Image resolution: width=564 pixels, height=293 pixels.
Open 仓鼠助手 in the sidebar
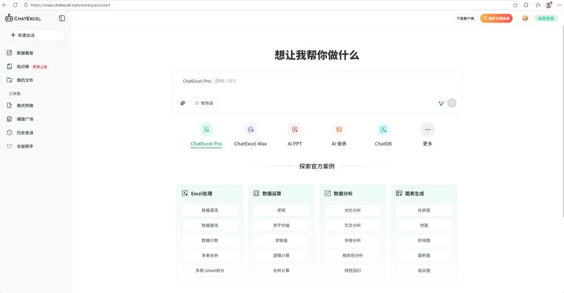tap(25, 146)
